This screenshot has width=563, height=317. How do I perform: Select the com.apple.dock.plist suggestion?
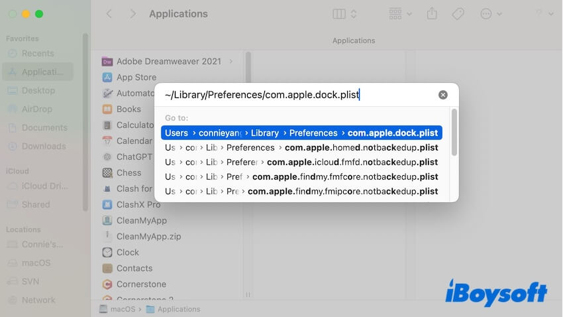(301, 133)
